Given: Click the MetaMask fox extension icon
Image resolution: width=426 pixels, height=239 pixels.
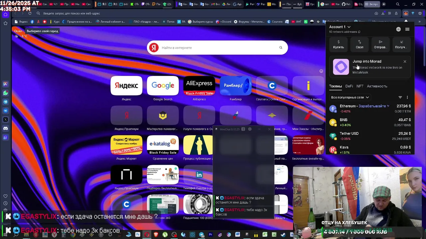Looking at the screenshot, I should click(x=406, y=13).
